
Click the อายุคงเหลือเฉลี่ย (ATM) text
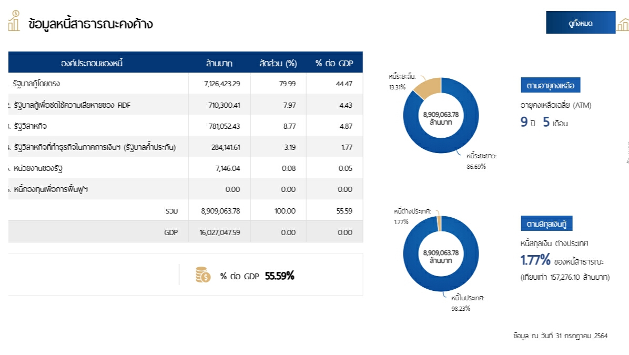555,105
